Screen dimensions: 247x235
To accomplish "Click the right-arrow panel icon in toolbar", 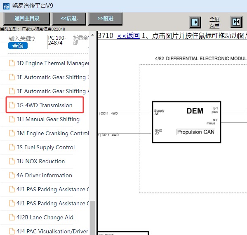I will 195,22.
